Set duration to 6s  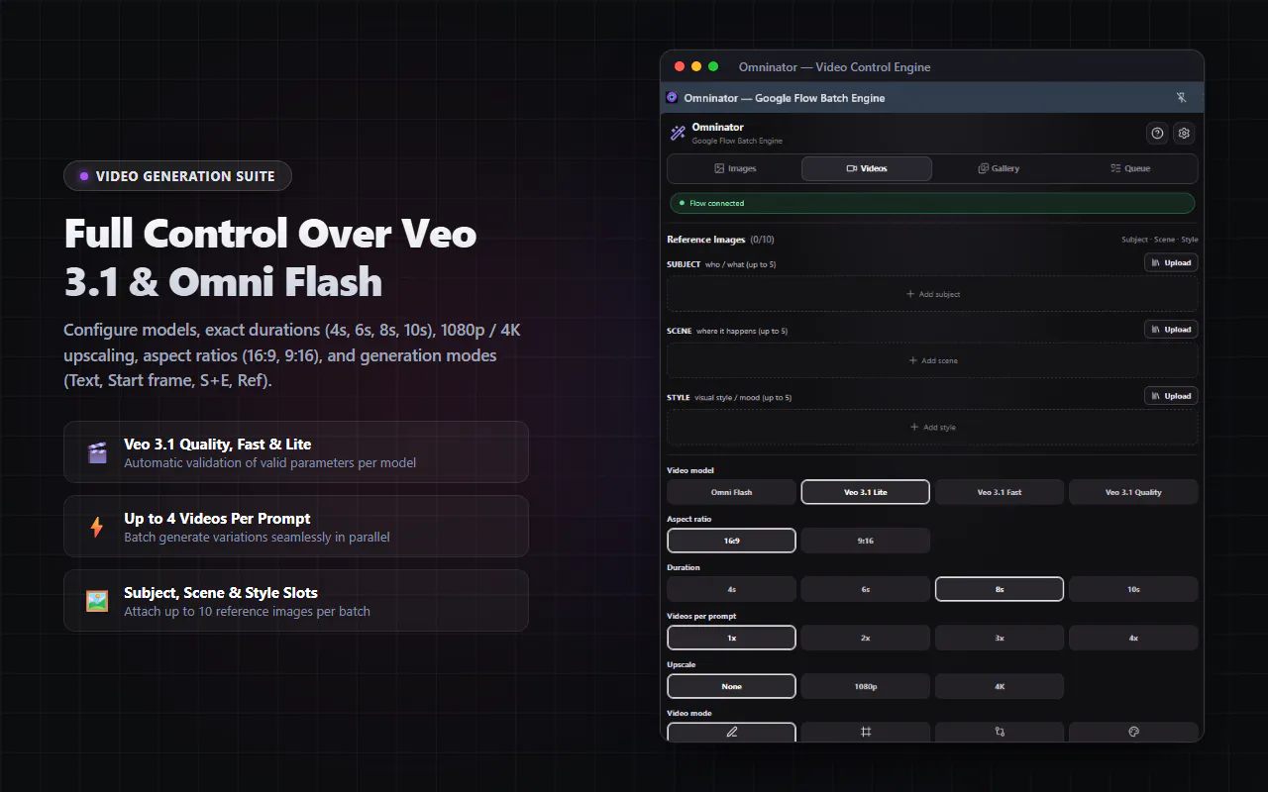[866, 589]
